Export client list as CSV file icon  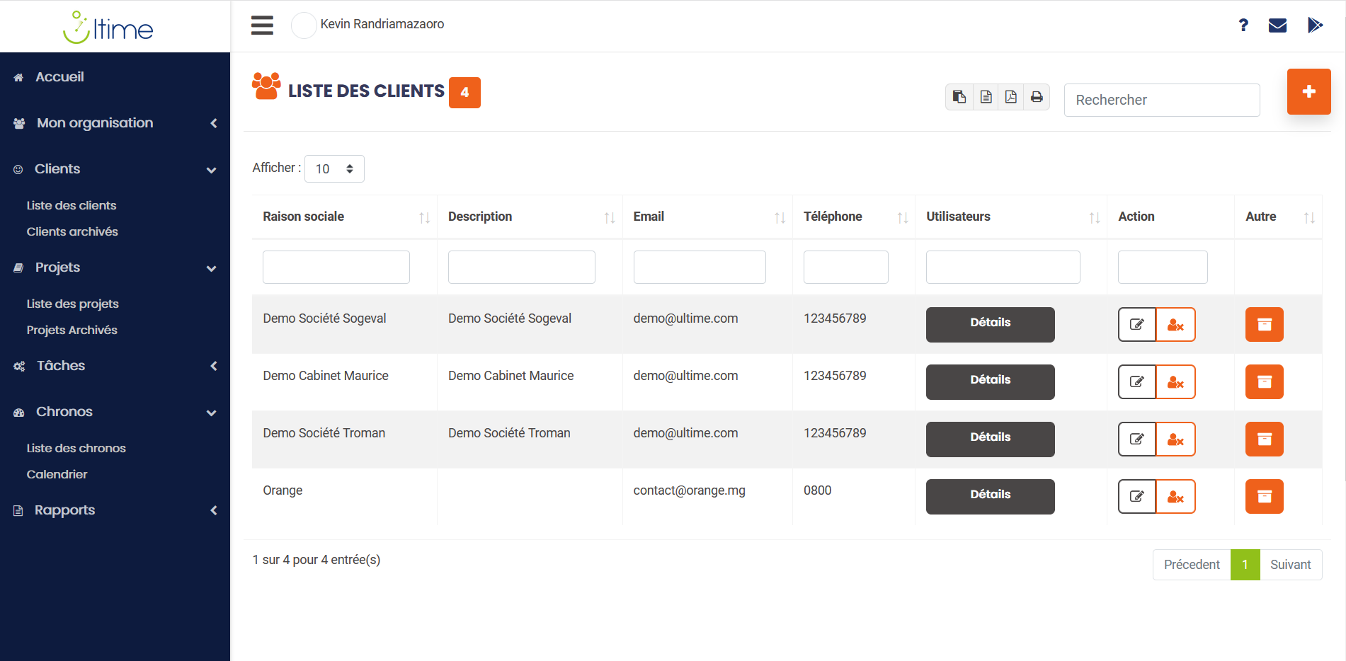(986, 97)
